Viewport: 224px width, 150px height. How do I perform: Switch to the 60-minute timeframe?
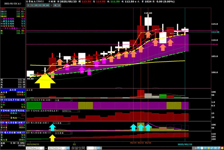pos(48,5)
